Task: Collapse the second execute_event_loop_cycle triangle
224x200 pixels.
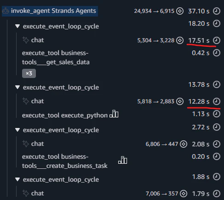Action: pyautogui.click(x=17, y=87)
